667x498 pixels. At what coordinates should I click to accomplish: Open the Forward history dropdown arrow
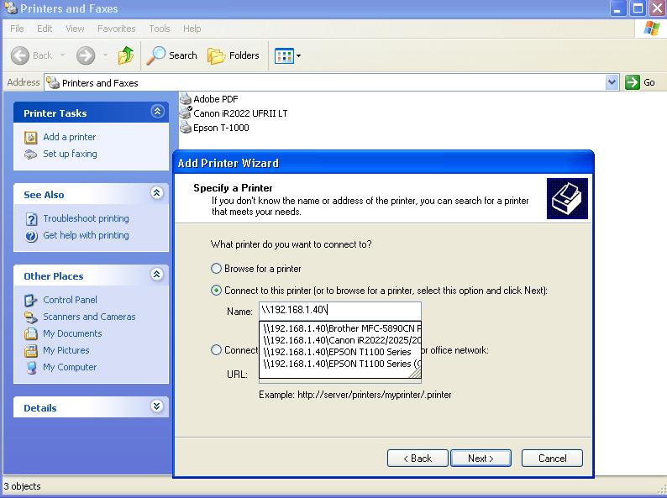[105, 55]
